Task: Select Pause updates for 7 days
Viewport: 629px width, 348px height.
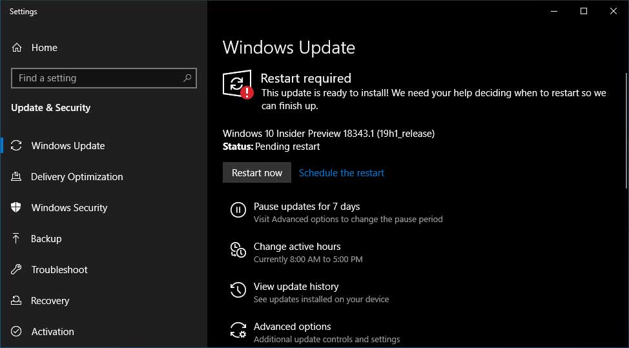Action: 307,207
